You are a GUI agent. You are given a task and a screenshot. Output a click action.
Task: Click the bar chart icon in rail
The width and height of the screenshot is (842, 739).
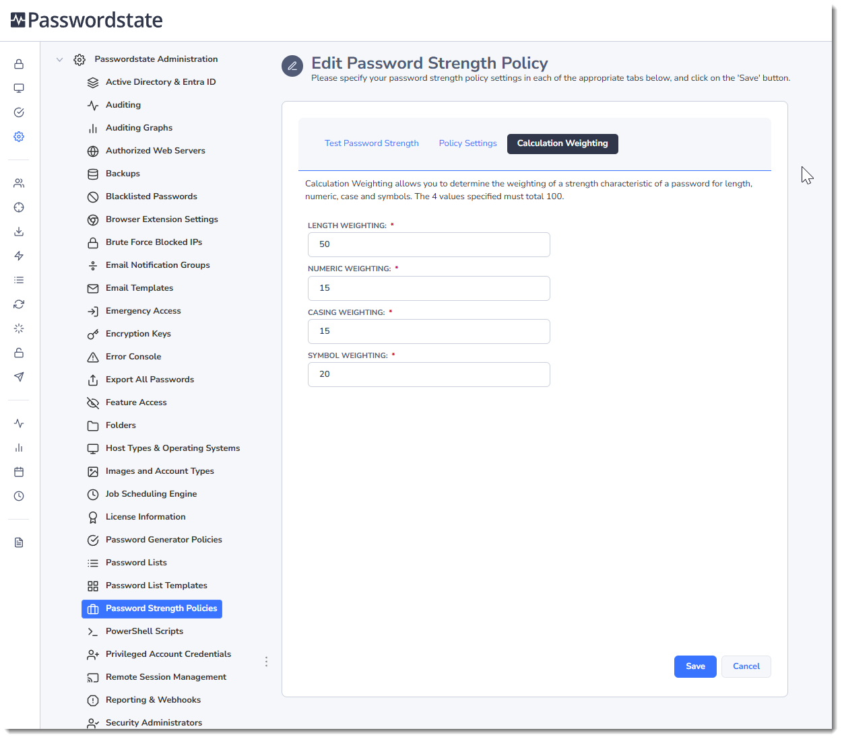(19, 448)
